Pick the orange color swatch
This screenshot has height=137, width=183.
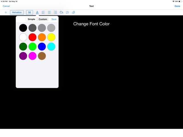(42, 37)
